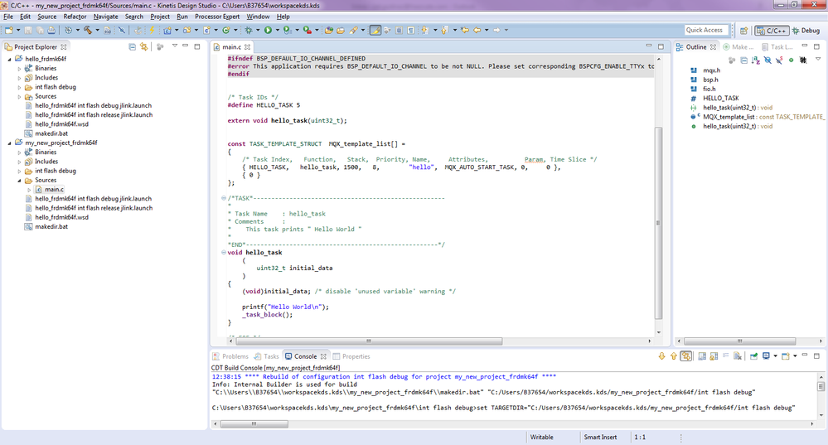The width and height of the screenshot is (828, 445).
Task: Toggle Mark Occurrences highlighter button
Action: tap(375, 30)
